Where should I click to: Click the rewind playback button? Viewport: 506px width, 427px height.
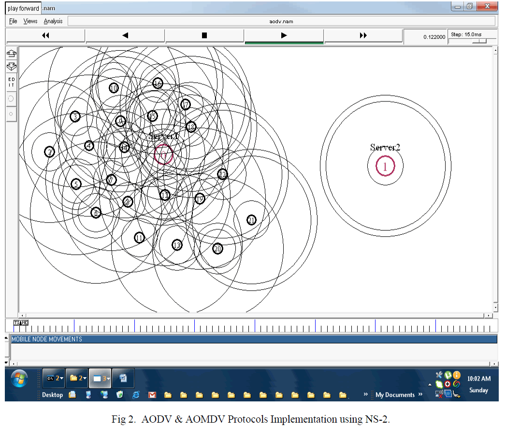[x=45, y=36]
